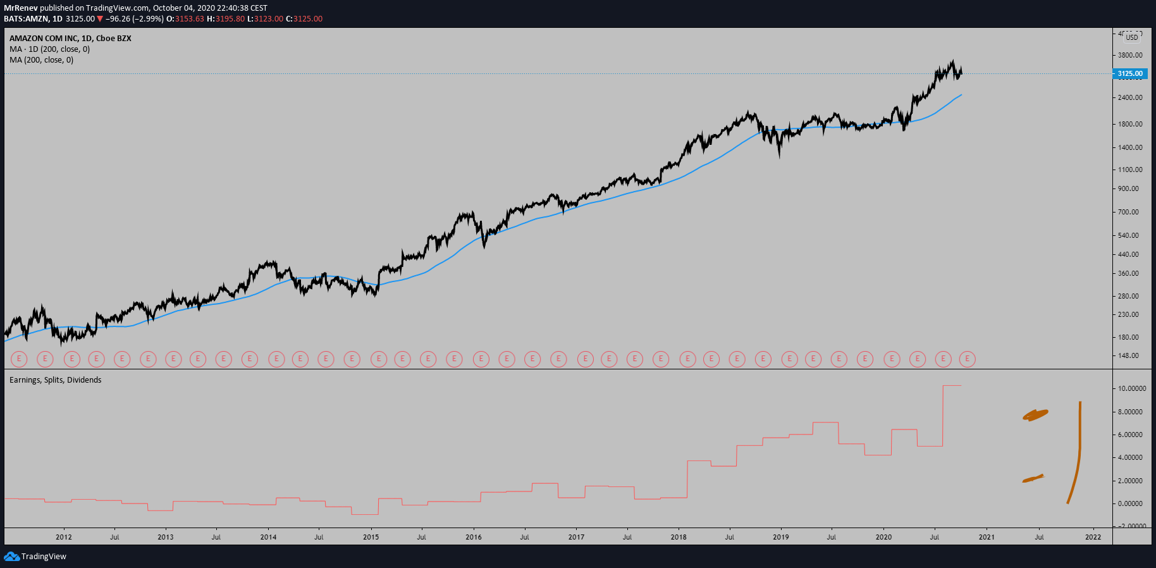Open the first earnings E marker of 2013
Screen dimensions: 1156x568
(173, 359)
